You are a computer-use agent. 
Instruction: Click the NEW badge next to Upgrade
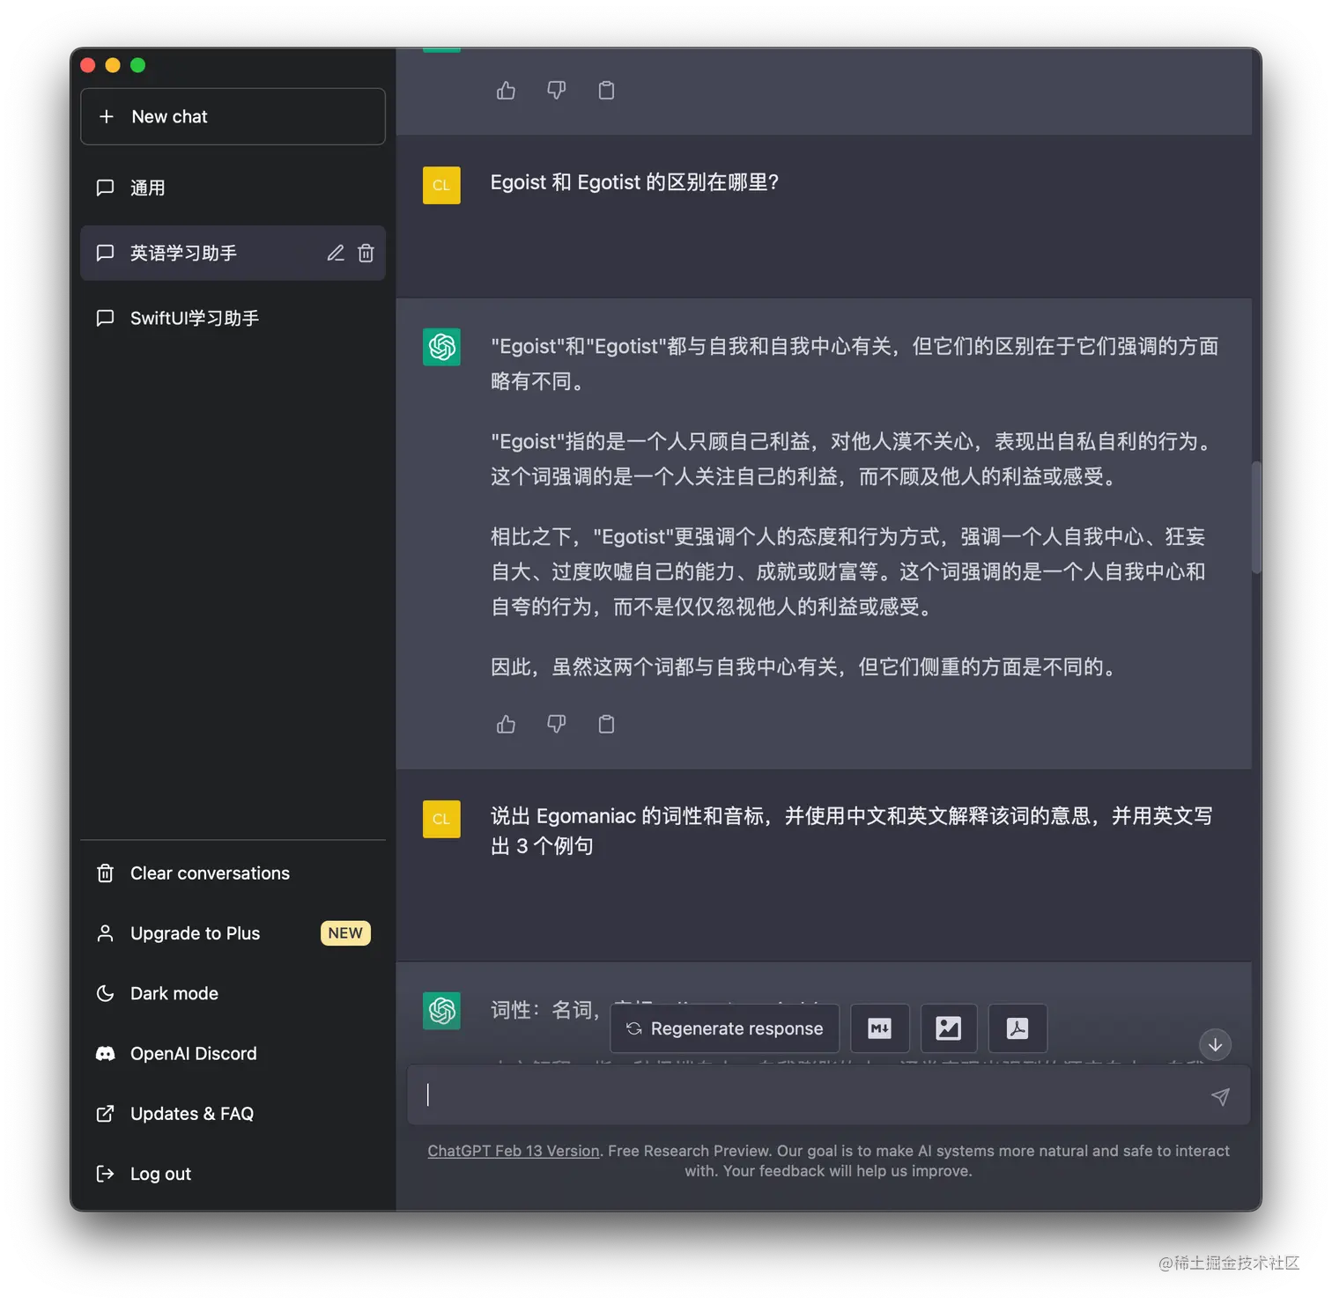pyautogui.click(x=345, y=933)
